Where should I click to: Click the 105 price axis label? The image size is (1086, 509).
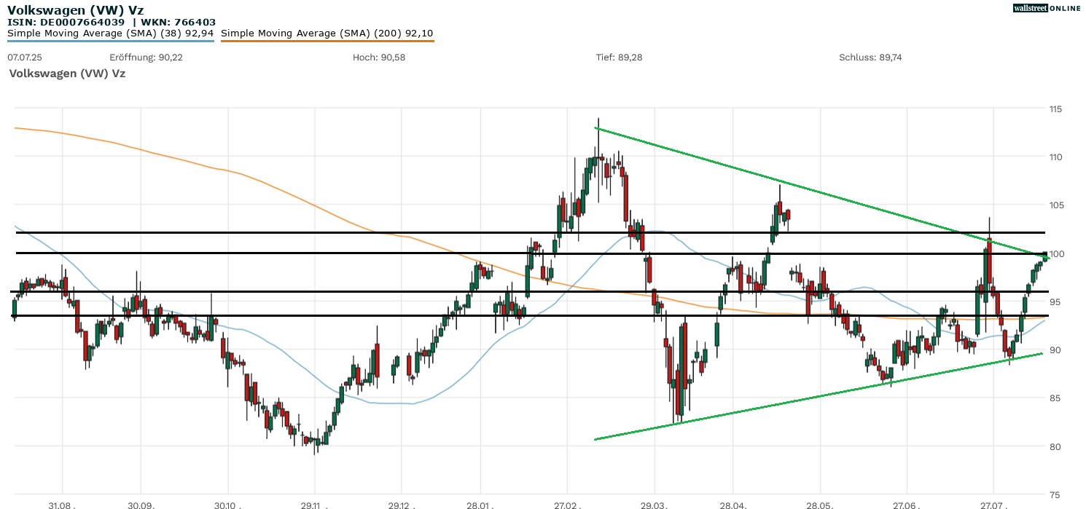pos(1055,205)
